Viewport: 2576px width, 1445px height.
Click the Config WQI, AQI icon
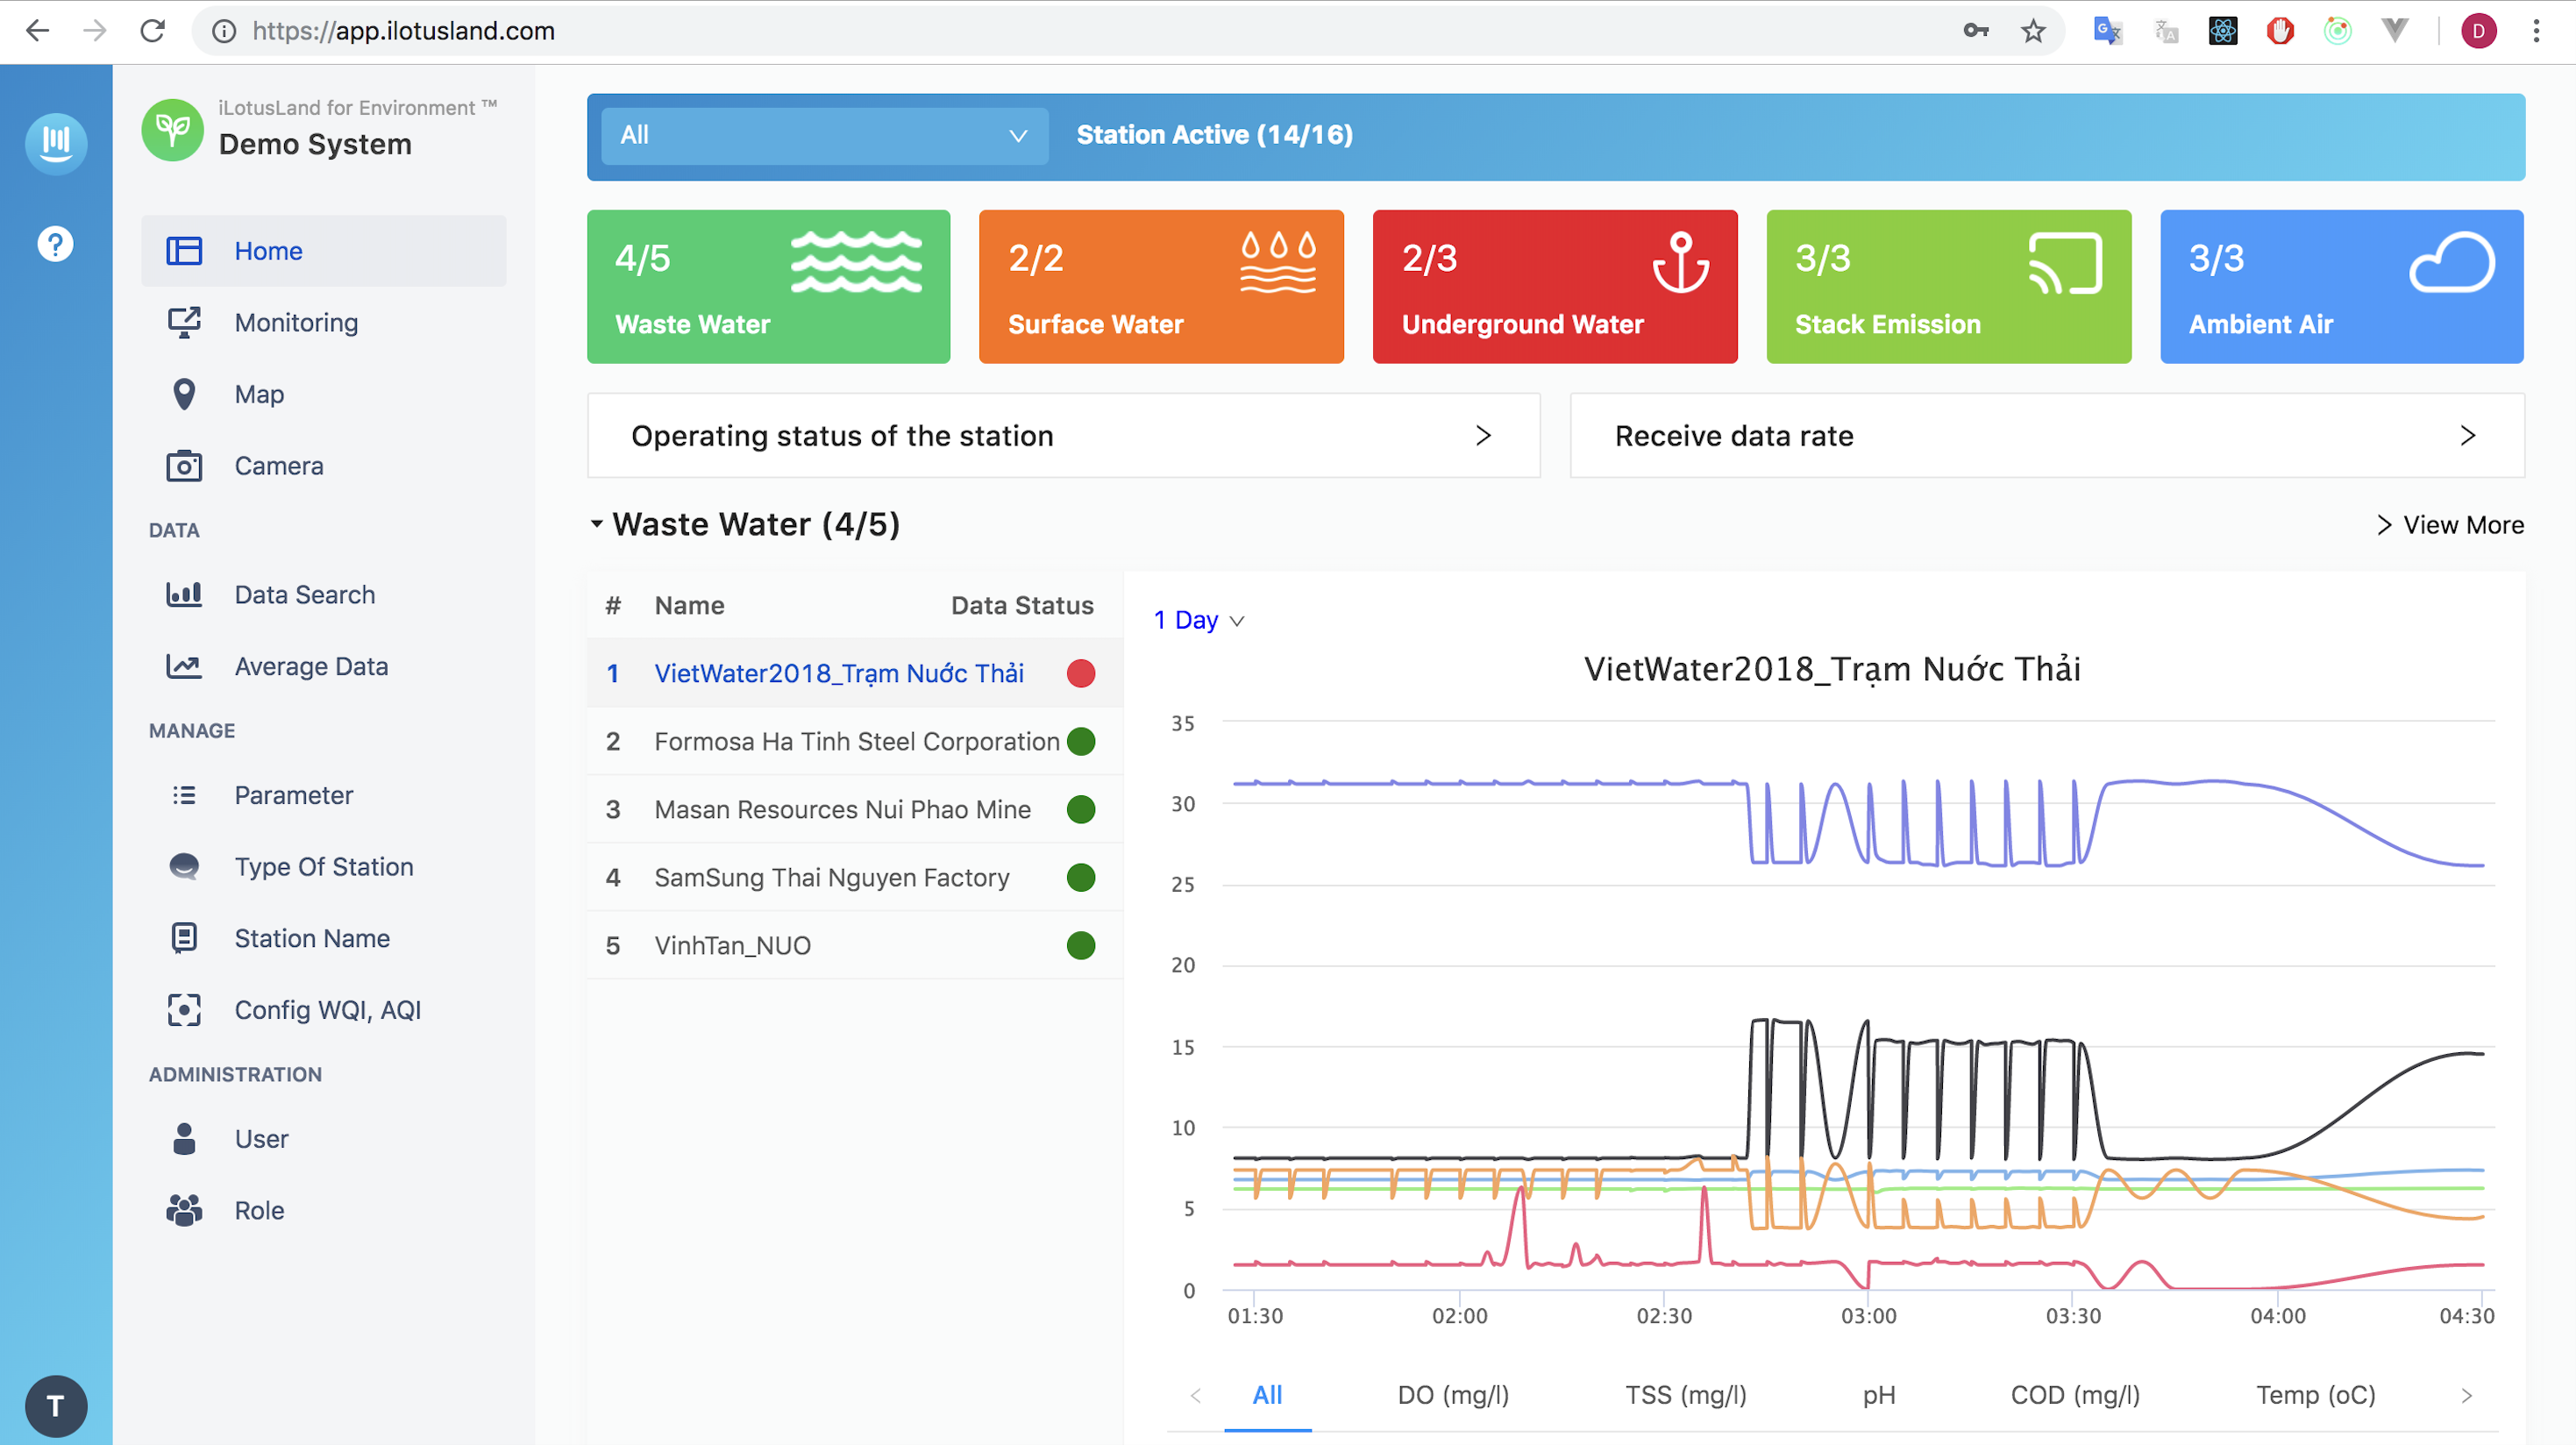click(184, 1010)
